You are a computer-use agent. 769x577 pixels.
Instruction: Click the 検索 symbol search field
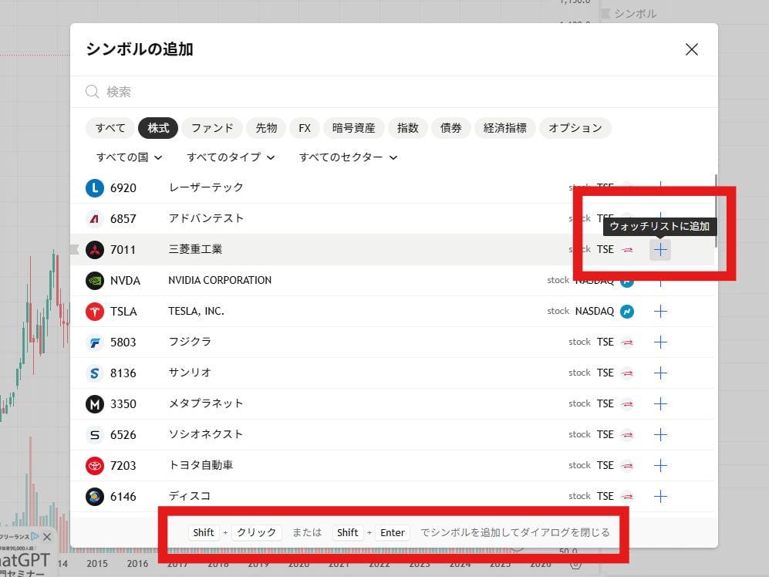pyautogui.click(x=394, y=92)
